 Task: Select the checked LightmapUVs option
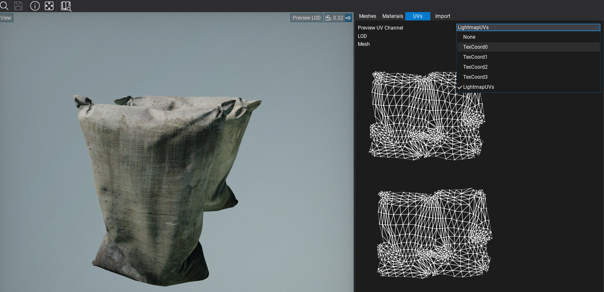click(x=478, y=87)
